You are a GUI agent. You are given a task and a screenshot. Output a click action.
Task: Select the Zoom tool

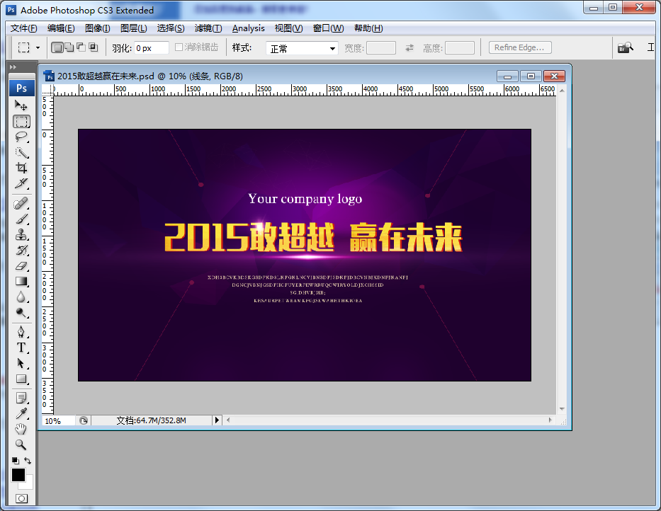click(x=21, y=444)
